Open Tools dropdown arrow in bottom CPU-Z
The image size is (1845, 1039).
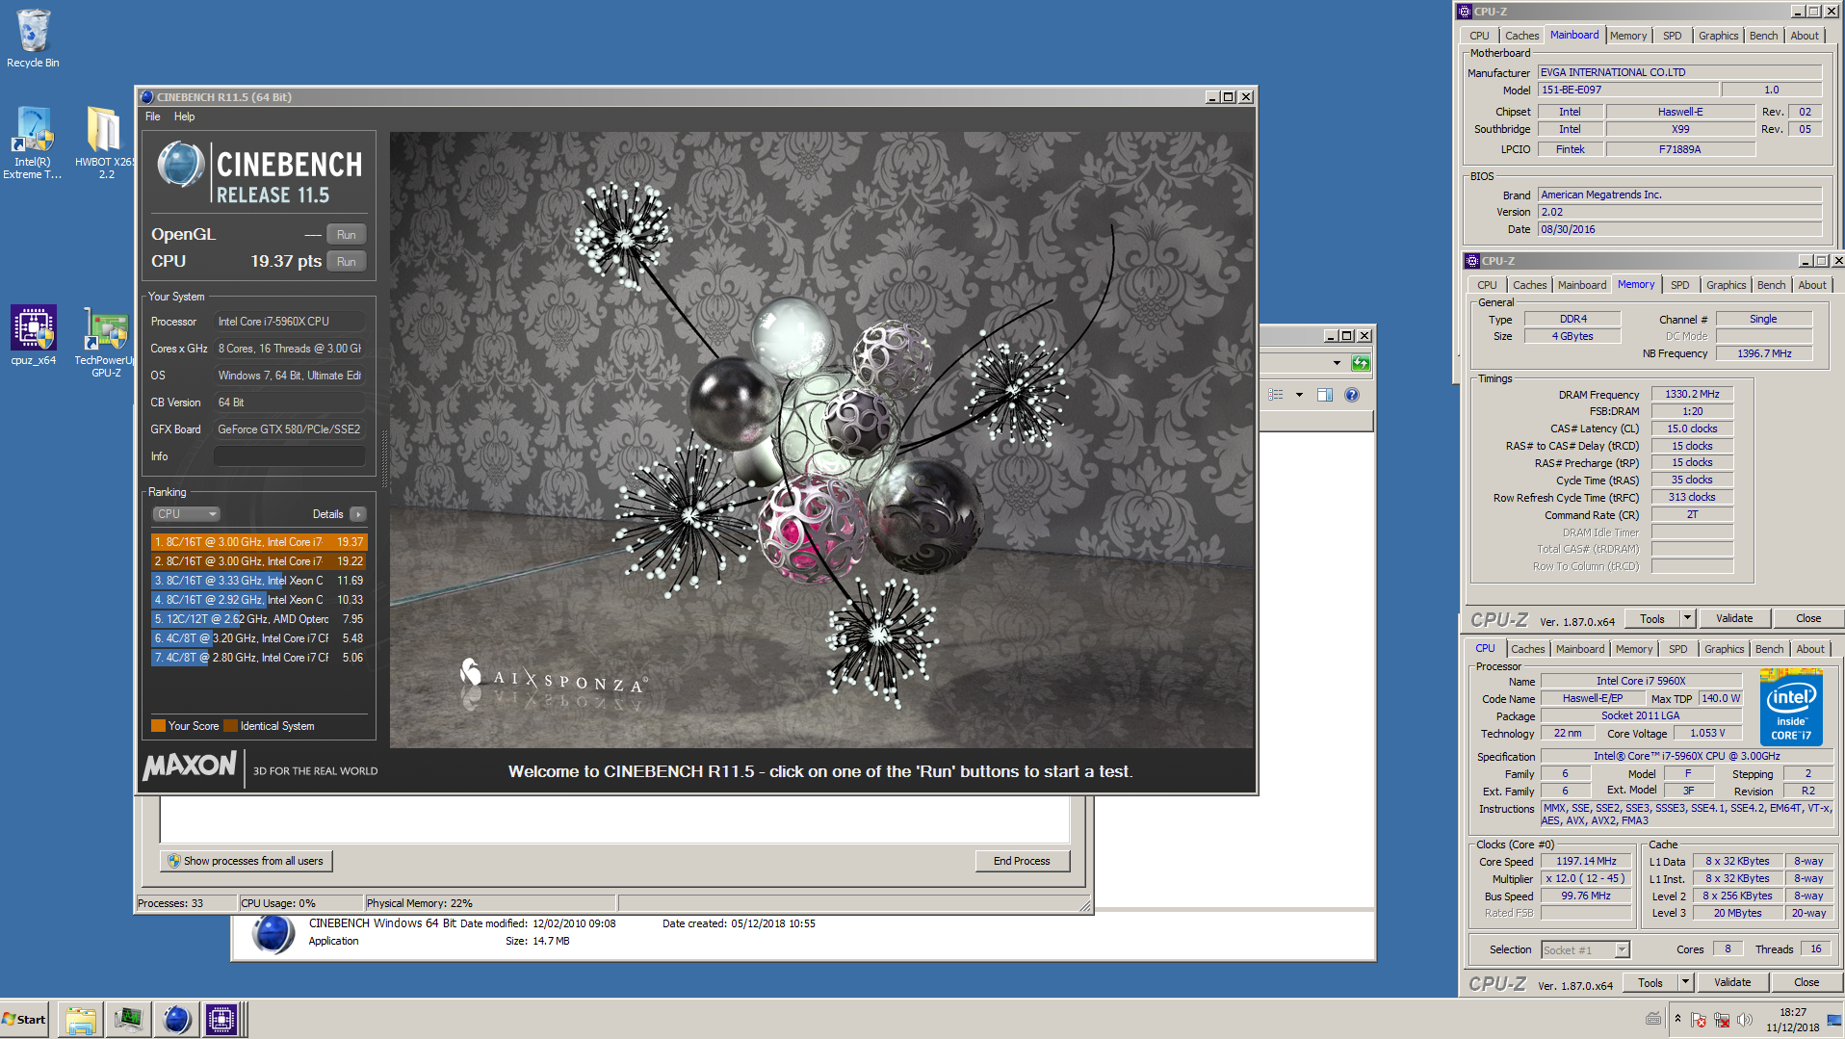coord(1685,982)
